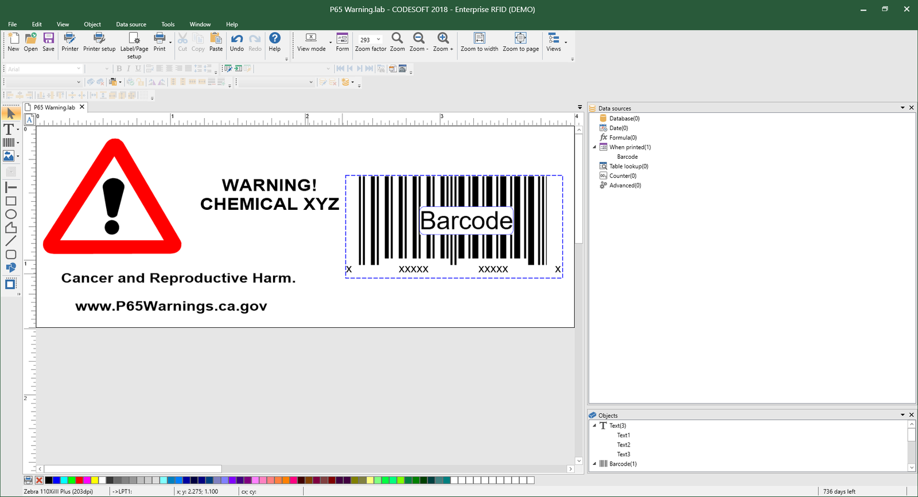Collapse the When printed tree node
This screenshot has width=918, height=497.
click(x=594, y=147)
